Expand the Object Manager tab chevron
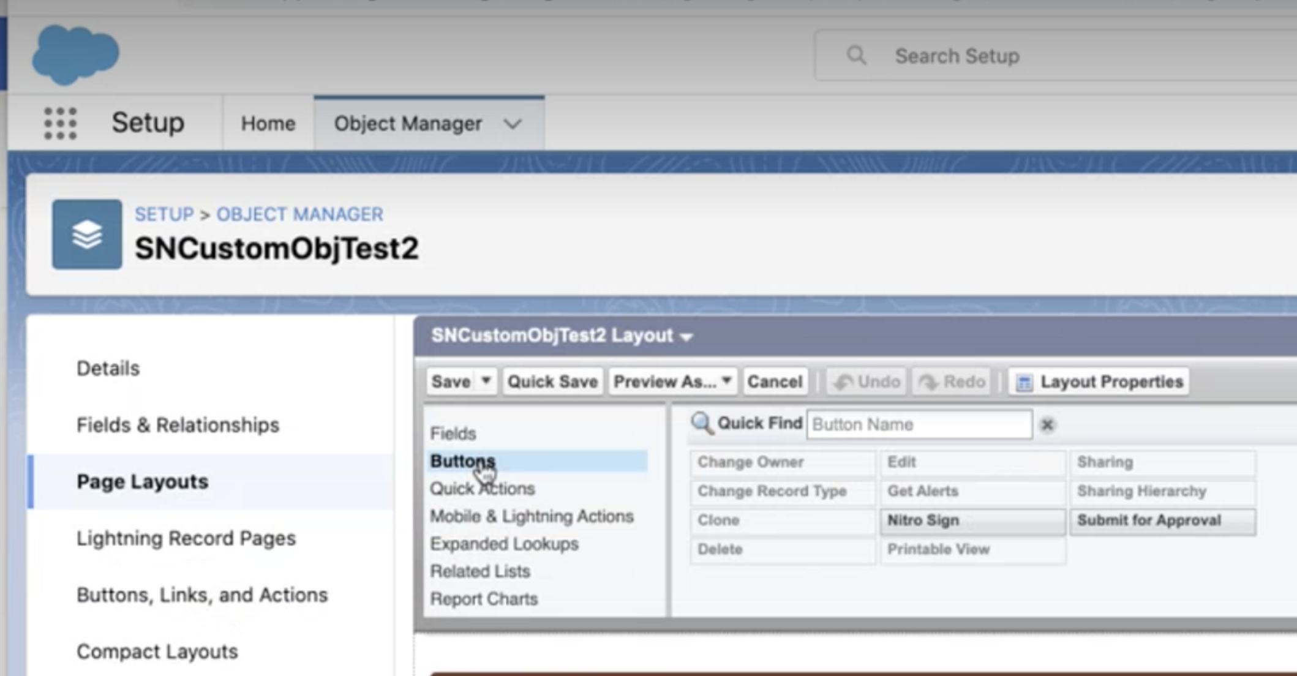The width and height of the screenshot is (1297, 676). tap(513, 124)
